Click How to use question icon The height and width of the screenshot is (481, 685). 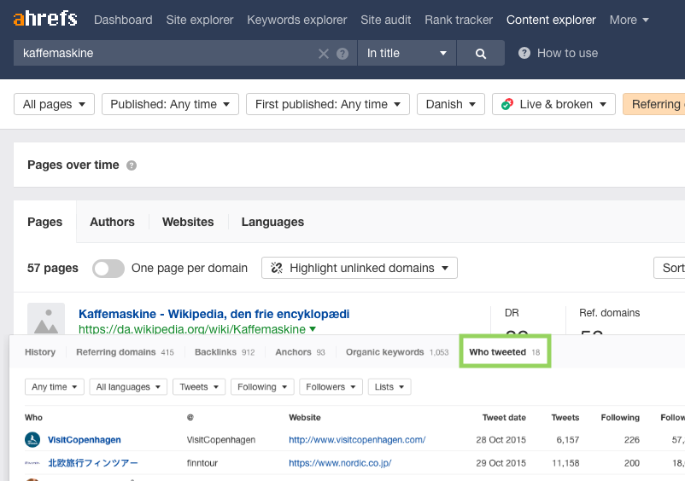[524, 53]
